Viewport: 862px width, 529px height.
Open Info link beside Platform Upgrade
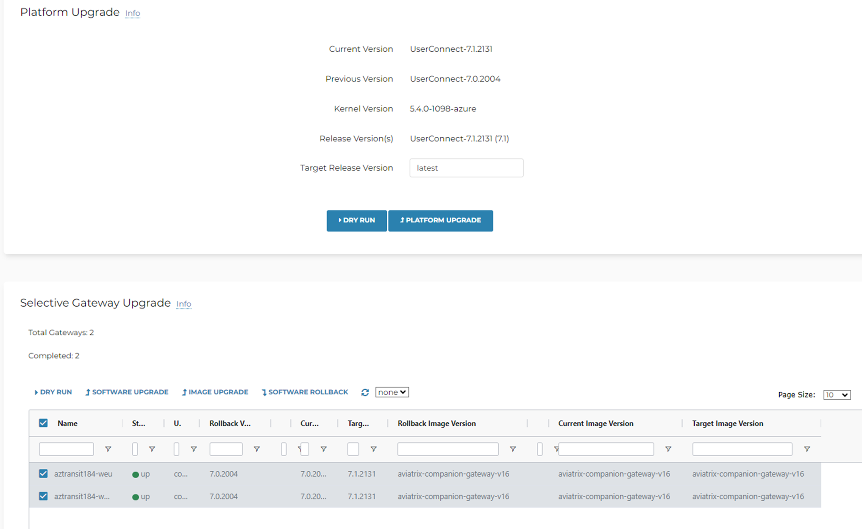pyautogui.click(x=133, y=13)
